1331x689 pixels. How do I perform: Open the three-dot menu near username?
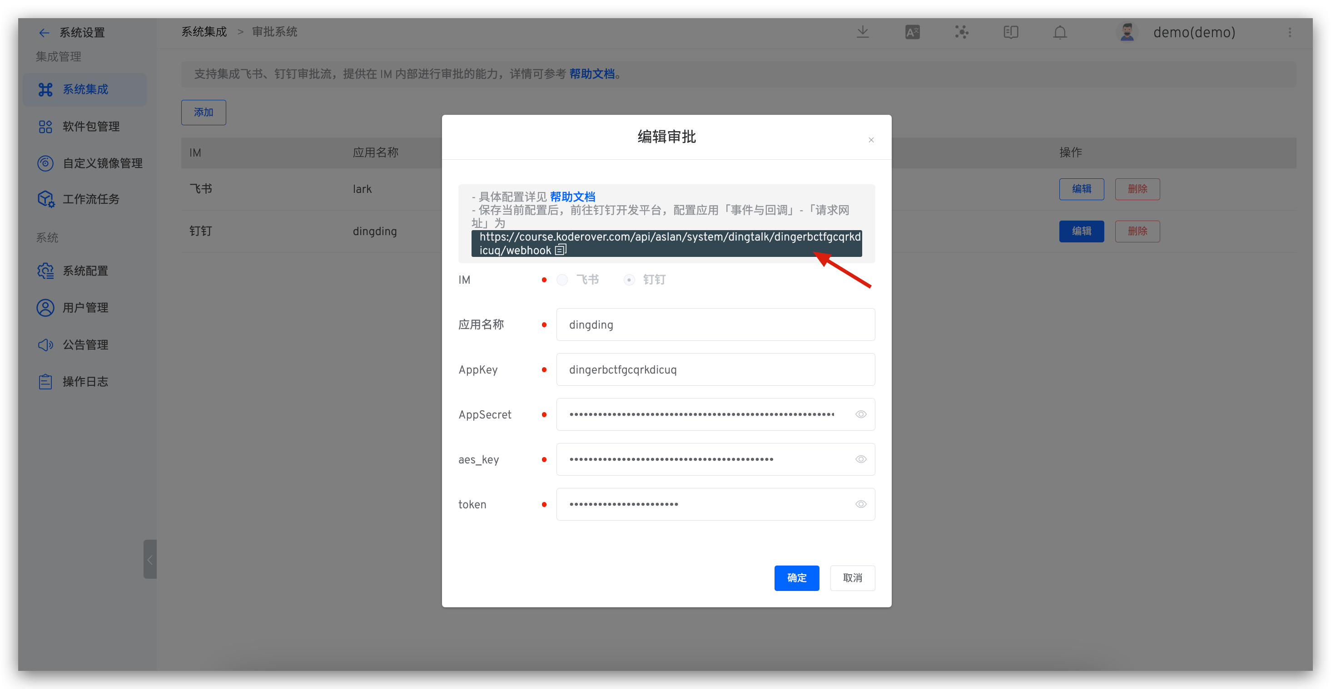pos(1290,33)
